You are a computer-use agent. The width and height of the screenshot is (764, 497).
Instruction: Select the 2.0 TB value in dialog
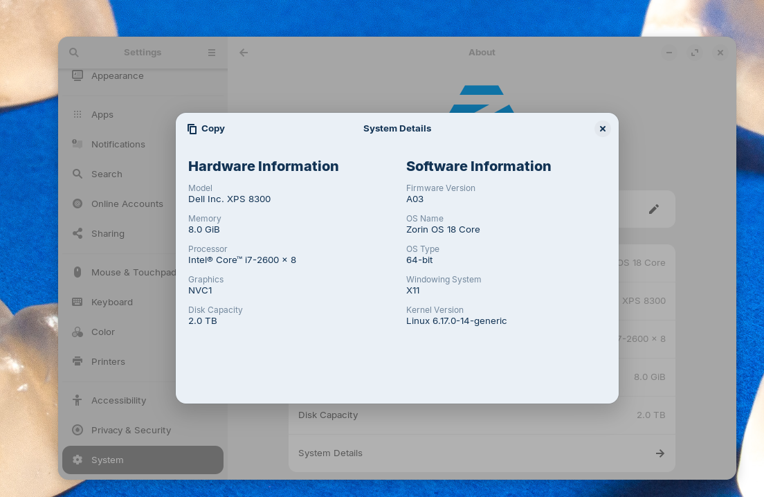[203, 320]
